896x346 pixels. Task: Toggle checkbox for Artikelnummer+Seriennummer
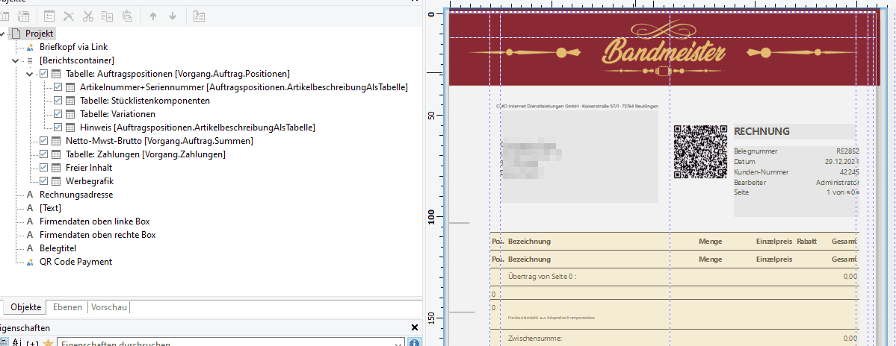58,87
